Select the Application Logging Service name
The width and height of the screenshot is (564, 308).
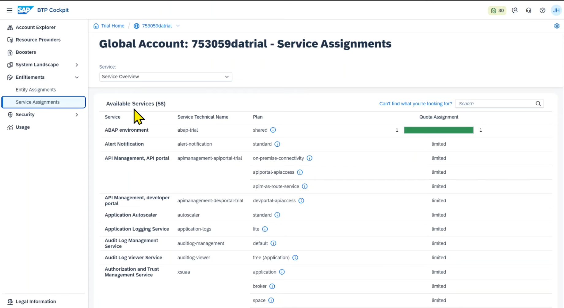pyautogui.click(x=137, y=229)
